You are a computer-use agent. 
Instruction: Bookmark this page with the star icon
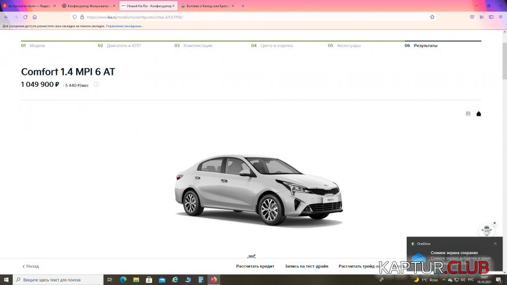click(432, 17)
